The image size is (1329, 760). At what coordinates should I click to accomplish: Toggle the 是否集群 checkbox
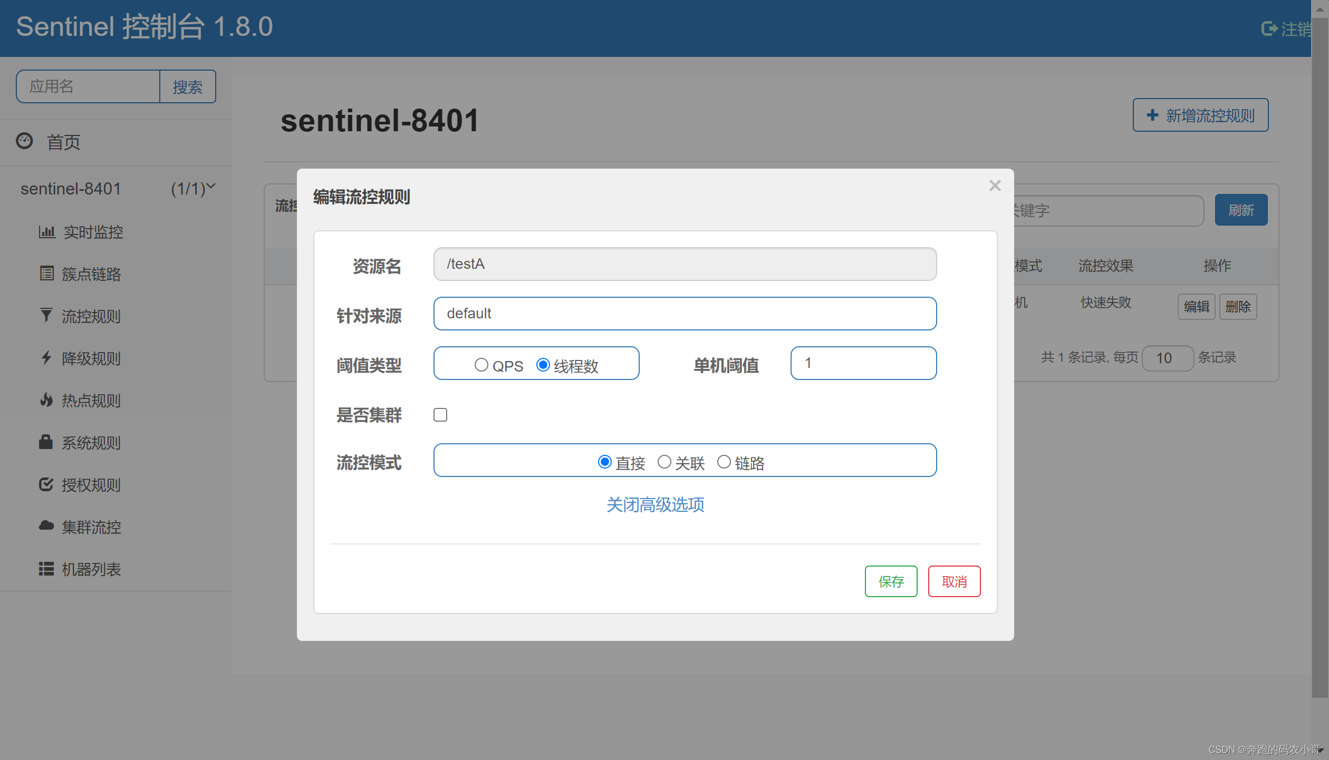pyautogui.click(x=440, y=415)
